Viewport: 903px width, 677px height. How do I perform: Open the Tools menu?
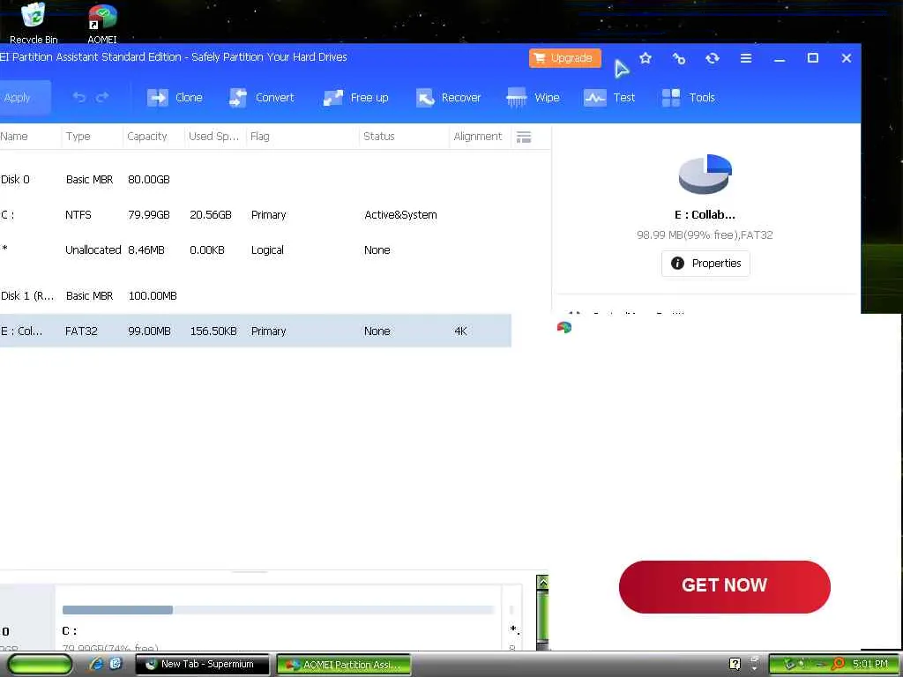(688, 97)
